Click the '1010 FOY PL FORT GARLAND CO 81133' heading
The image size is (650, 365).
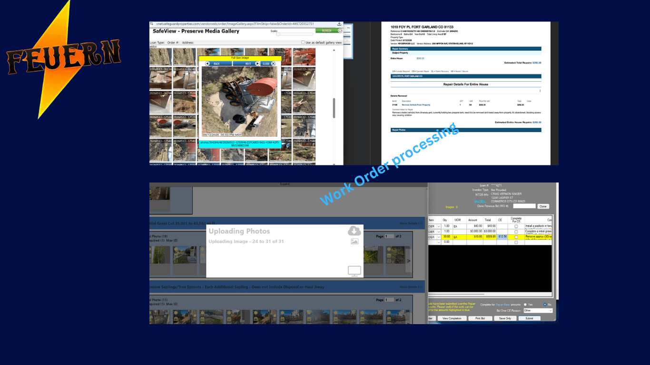coord(422,27)
